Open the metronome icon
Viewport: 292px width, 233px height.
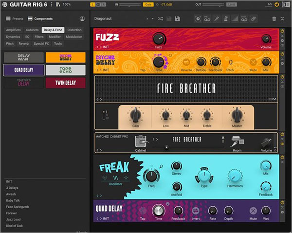tap(226, 19)
